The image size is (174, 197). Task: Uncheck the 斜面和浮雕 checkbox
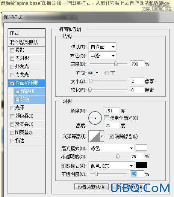(x=12, y=83)
